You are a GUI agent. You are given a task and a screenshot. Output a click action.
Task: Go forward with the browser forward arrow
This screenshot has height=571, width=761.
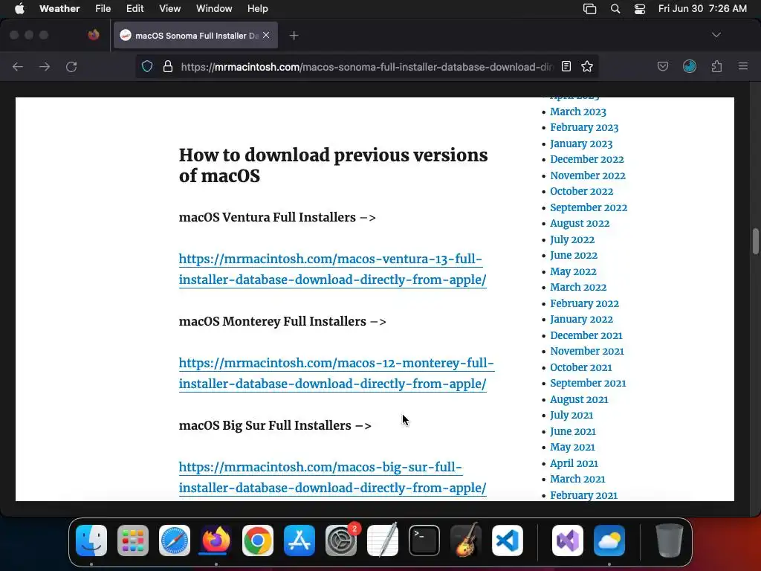[45, 66]
